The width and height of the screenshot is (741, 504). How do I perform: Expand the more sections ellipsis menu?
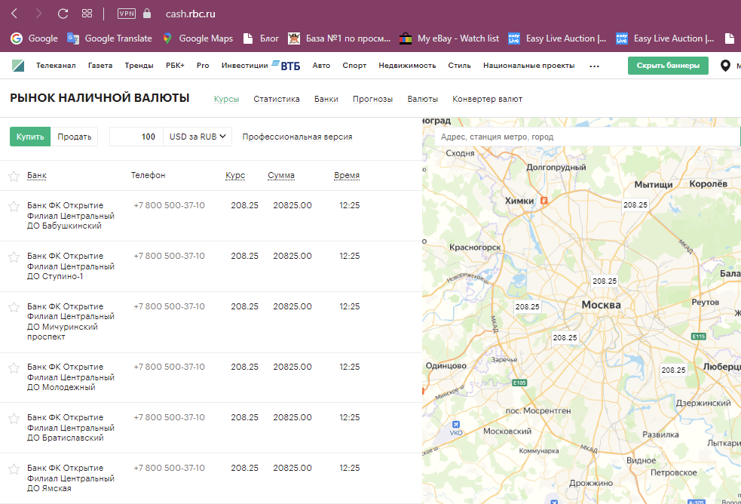pos(594,66)
